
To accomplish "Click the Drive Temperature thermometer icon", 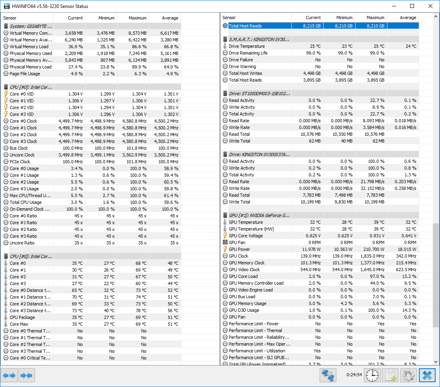I will tap(225, 46).
